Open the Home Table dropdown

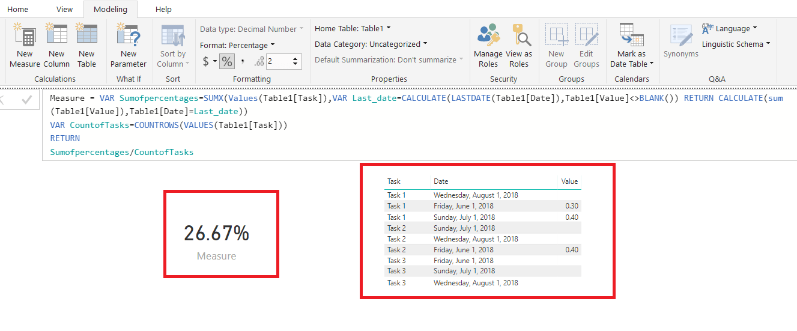click(353, 28)
